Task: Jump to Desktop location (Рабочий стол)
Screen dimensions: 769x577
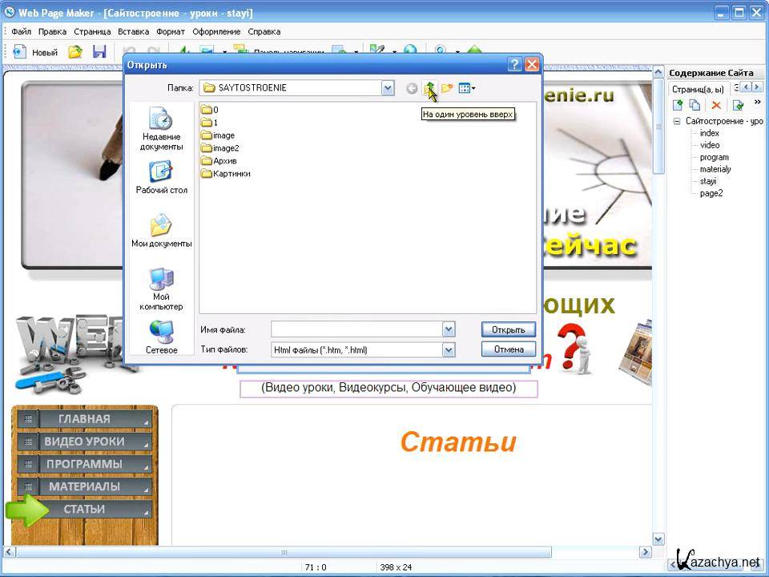Action: tap(161, 178)
